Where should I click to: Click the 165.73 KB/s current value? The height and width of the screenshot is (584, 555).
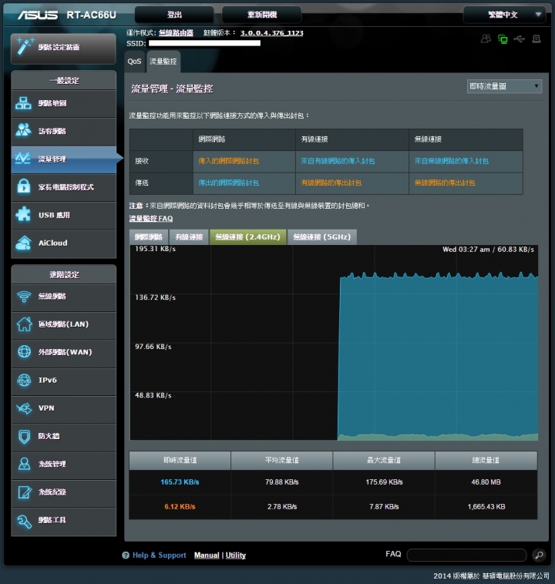coord(180,482)
